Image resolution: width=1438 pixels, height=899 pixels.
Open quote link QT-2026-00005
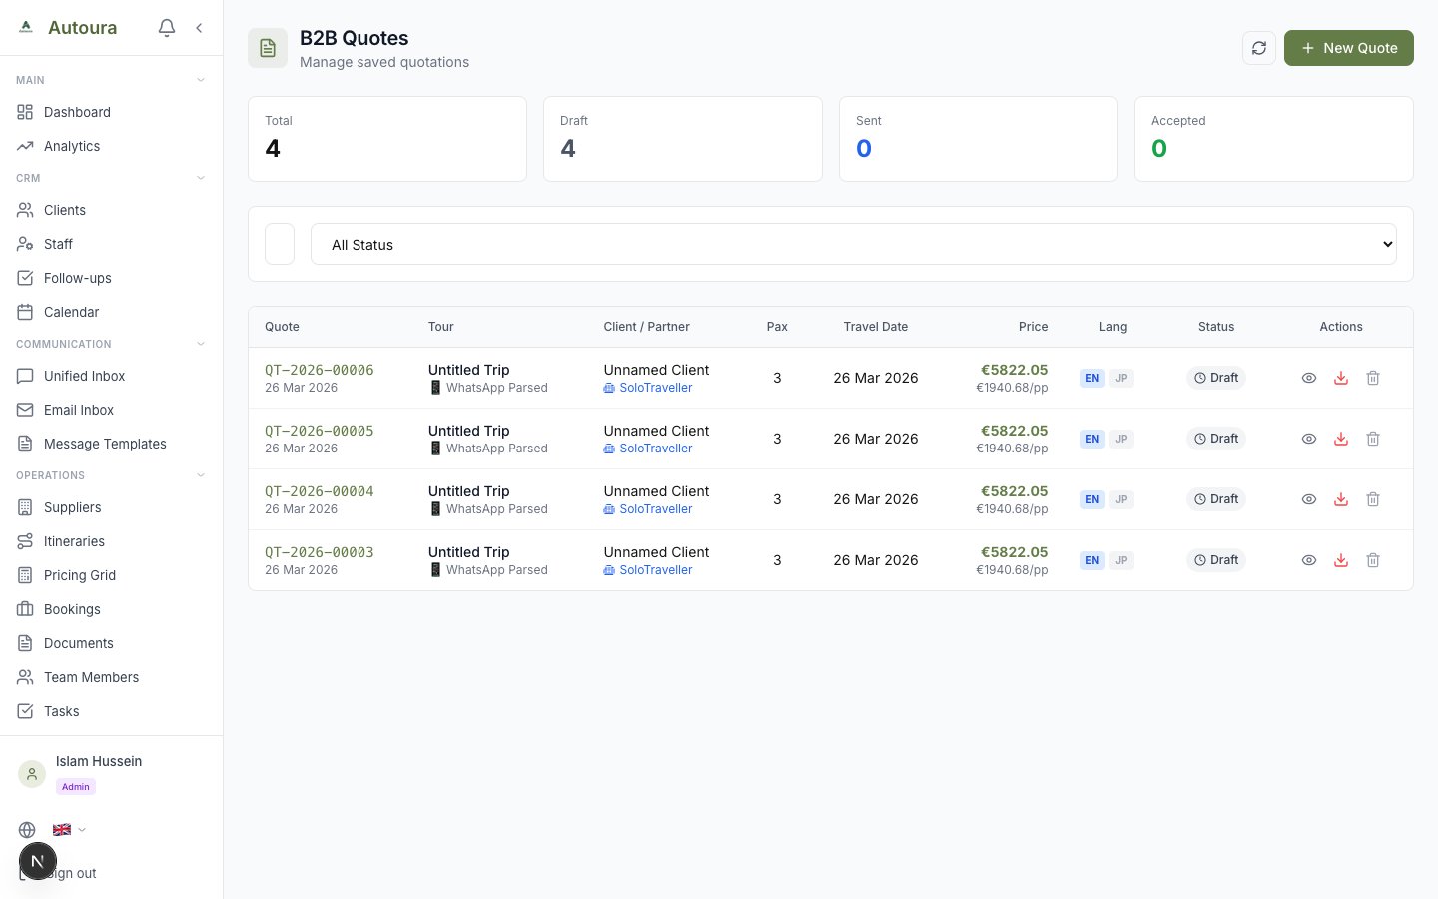[320, 431]
